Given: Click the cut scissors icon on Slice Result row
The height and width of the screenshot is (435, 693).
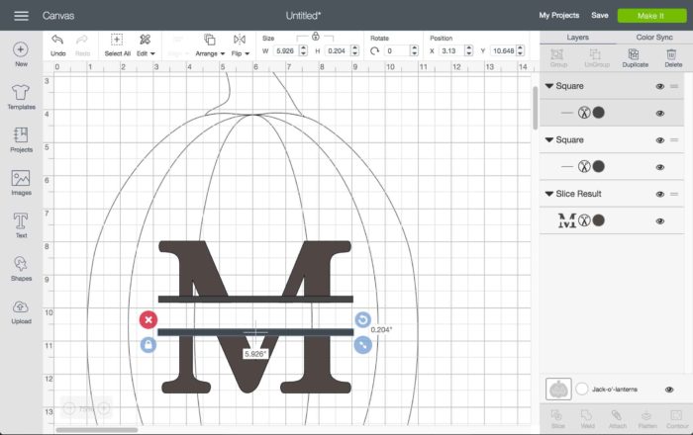Looking at the screenshot, I should [x=584, y=220].
